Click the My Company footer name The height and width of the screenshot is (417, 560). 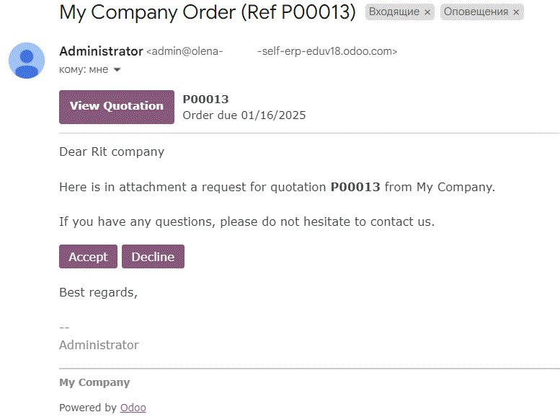point(94,382)
